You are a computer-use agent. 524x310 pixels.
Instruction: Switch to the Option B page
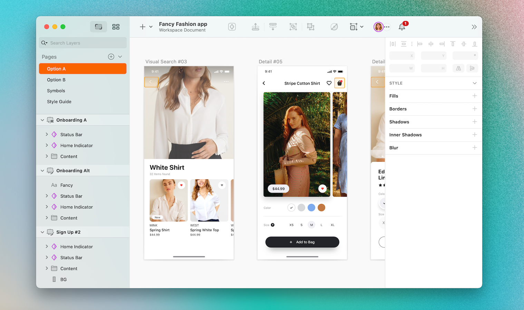tap(56, 80)
